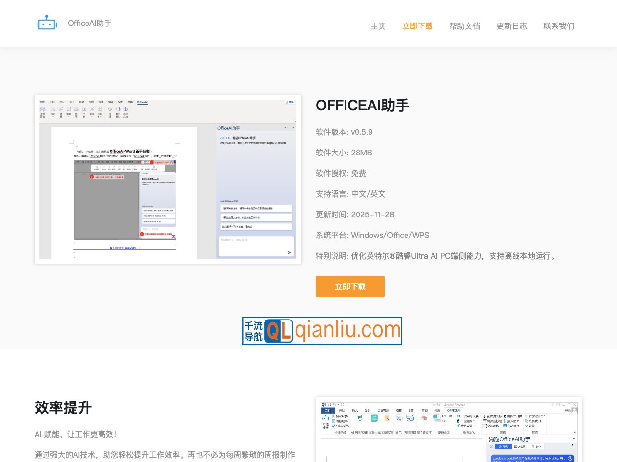Click the orange 立即下载 download button
Viewport: 617px width, 462px height.
350,286
